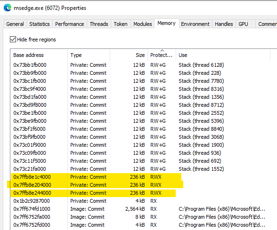Sort by the Size column header
Viewport: 277px width, 230px height.
coord(129,55)
